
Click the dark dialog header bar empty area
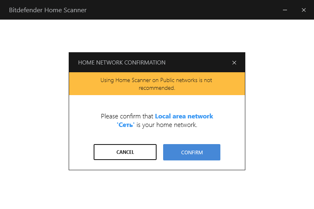[196, 63]
